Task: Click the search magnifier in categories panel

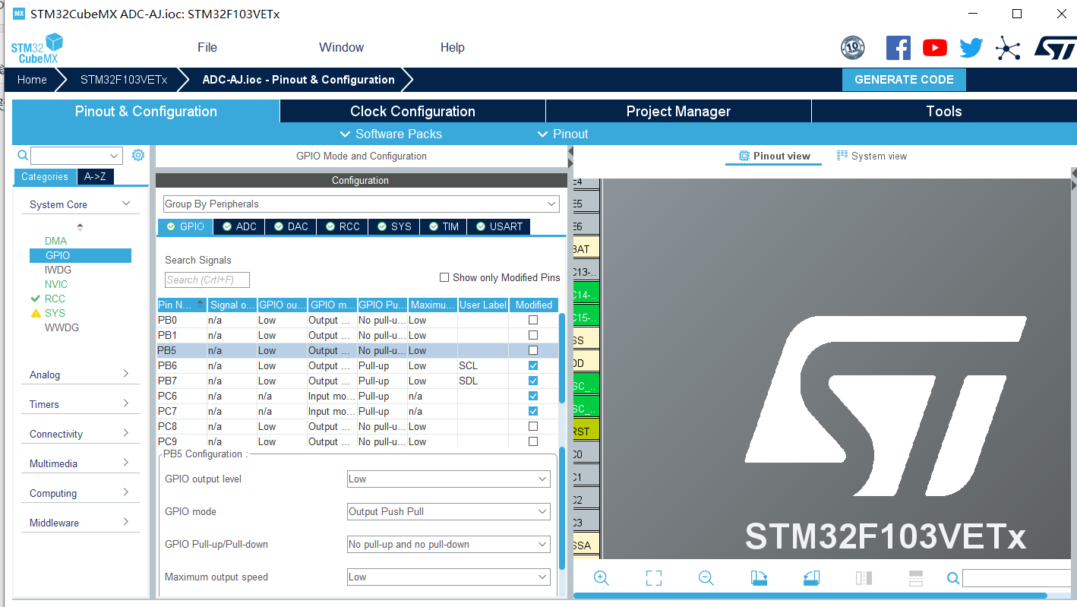Action: [22, 155]
